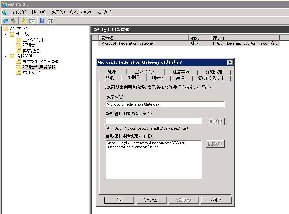Click the blue Help question mark icon

(42, 20)
